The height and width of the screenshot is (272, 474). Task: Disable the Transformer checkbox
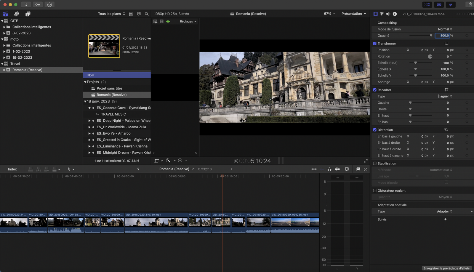[x=375, y=44]
